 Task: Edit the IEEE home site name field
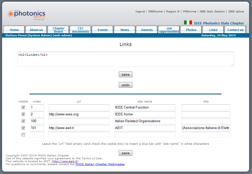click(x=145, y=114)
